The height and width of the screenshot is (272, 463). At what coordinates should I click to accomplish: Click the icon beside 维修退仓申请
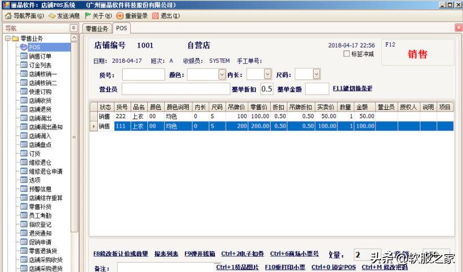(x=24, y=171)
